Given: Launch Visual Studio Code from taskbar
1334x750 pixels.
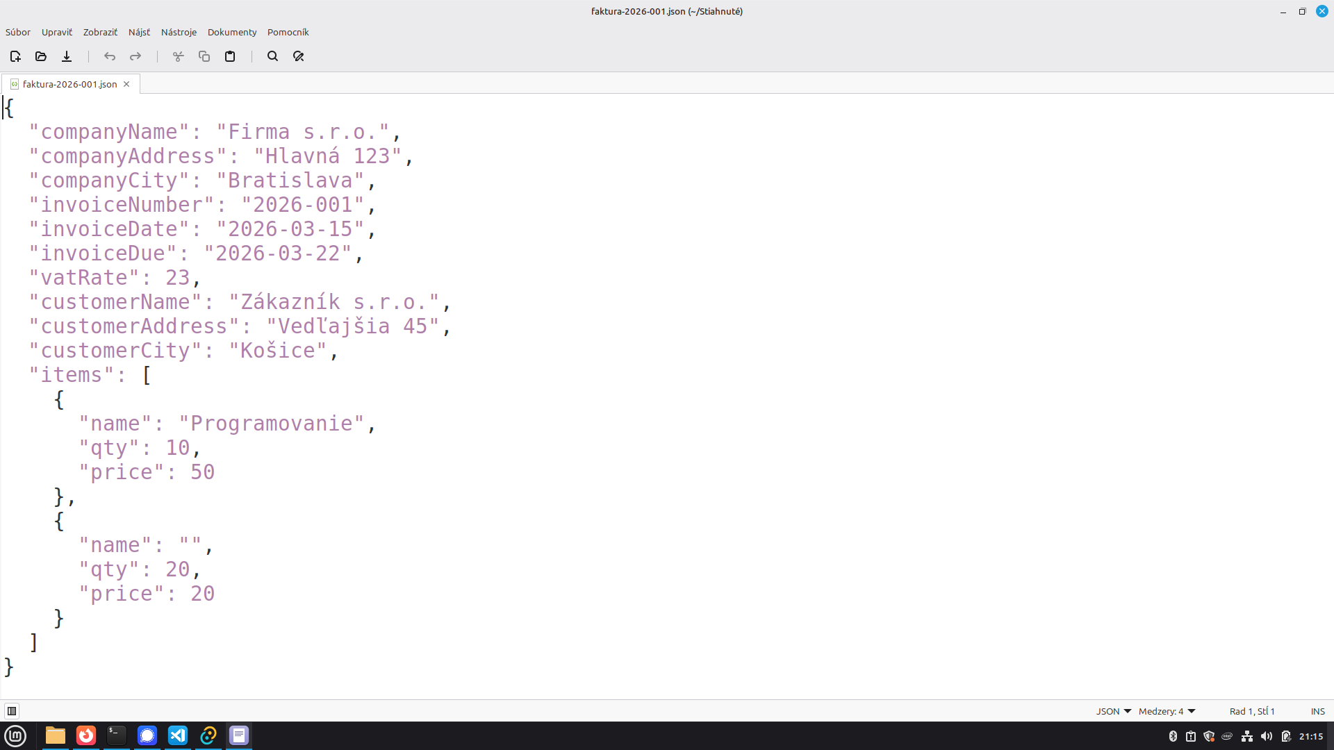Looking at the screenshot, I should click(x=178, y=735).
